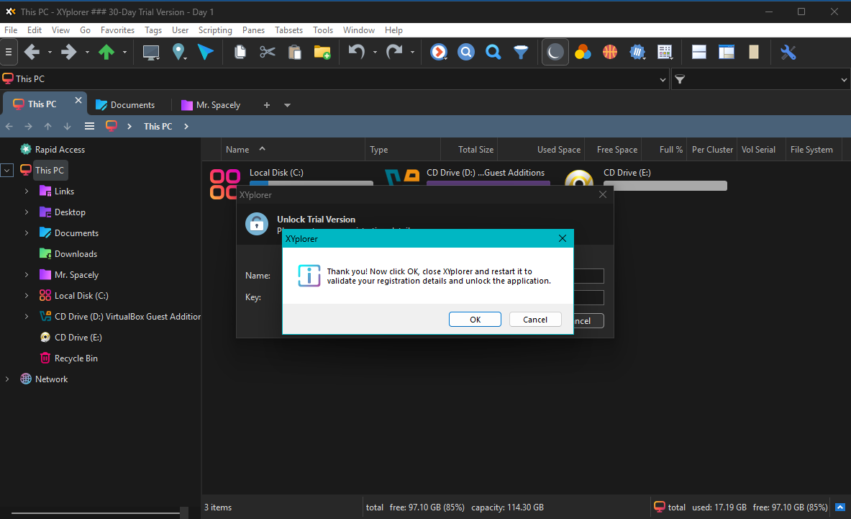Click OK in the Thank you dialog
Viewport: 851px width, 519px height.
pyautogui.click(x=475, y=319)
